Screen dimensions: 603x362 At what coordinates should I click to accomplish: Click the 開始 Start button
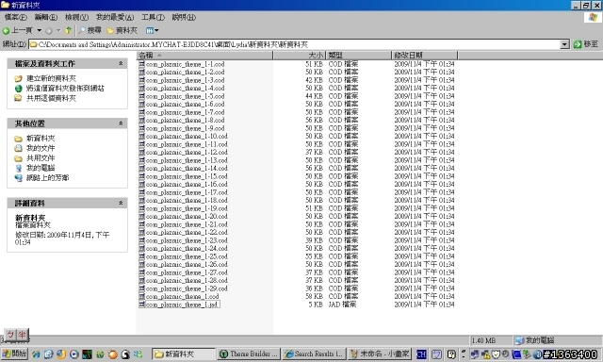click(x=14, y=354)
